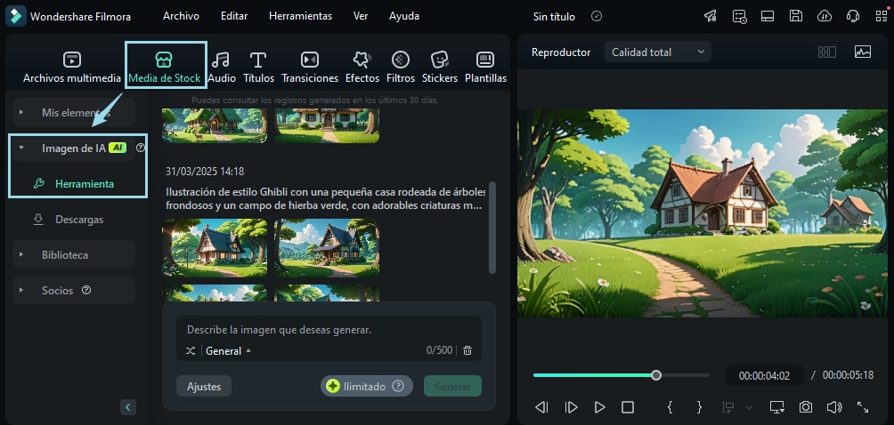Open the dropdown arrow beside insert-to-timeline icon
The image size is (894, 425).
pos(749,407)
